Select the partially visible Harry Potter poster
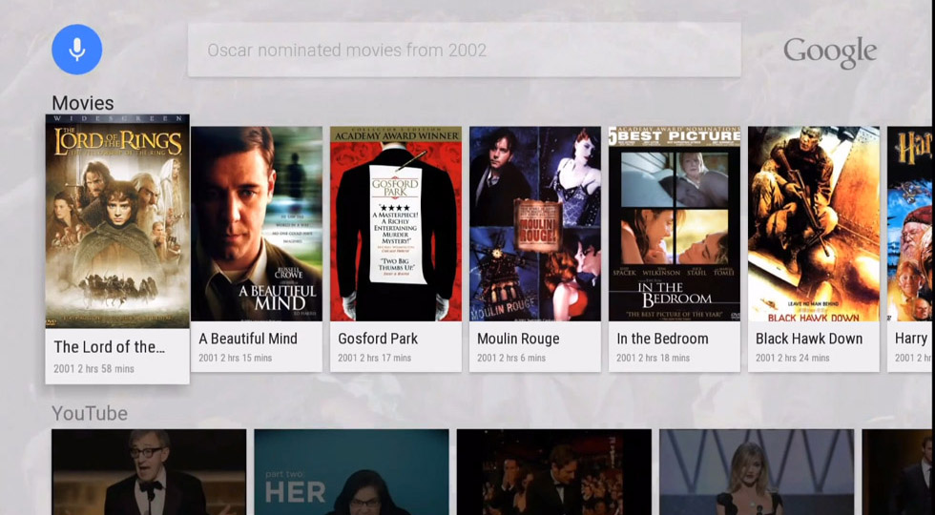 [911, 223]
